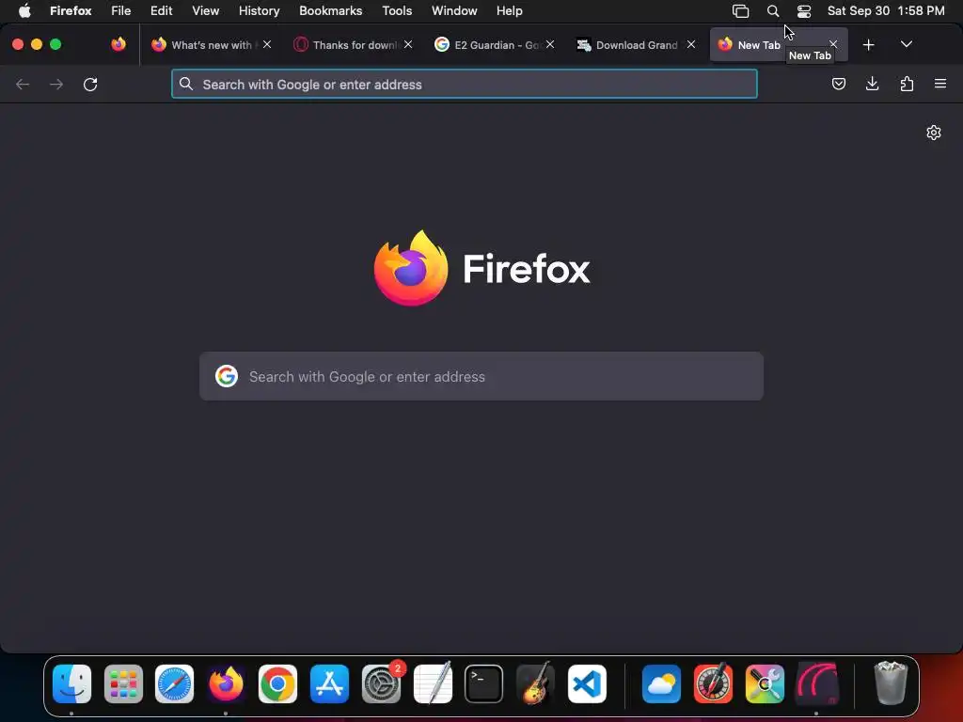Open the new tab page personalize gear
The height and width of the screenshot is (722, 963).
click(934, 133)
